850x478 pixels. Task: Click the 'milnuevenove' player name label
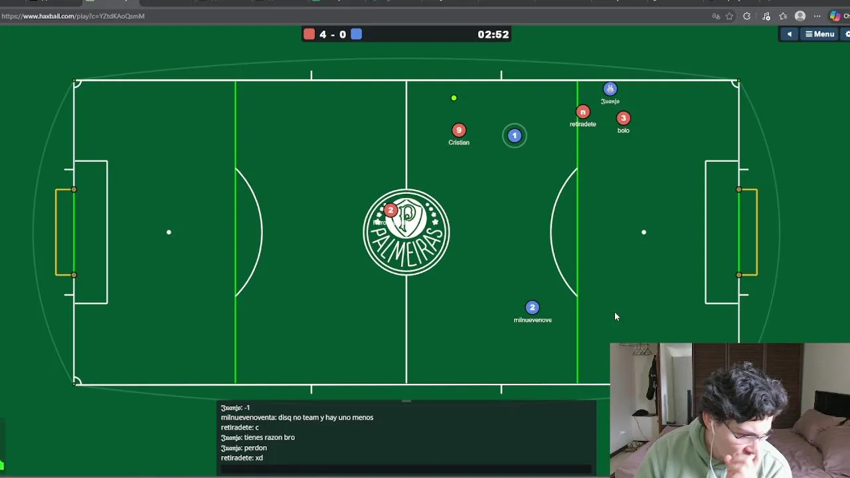coord(533,320)
